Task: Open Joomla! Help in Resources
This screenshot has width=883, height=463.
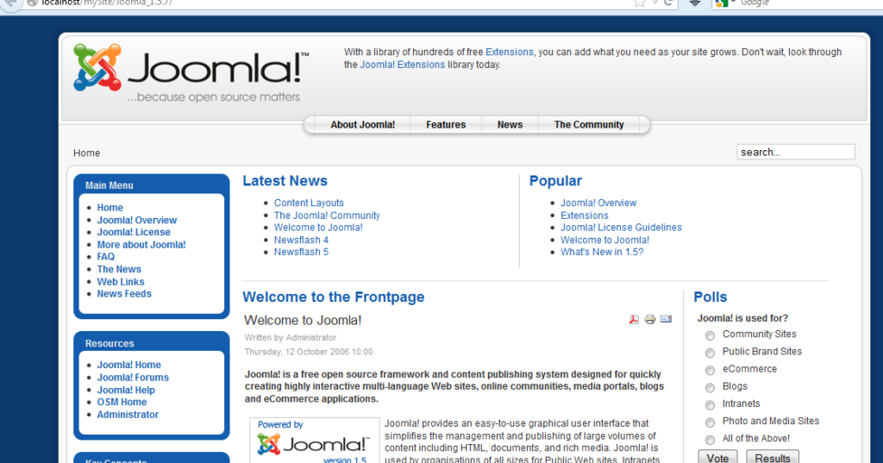Action: coord(126,390)
